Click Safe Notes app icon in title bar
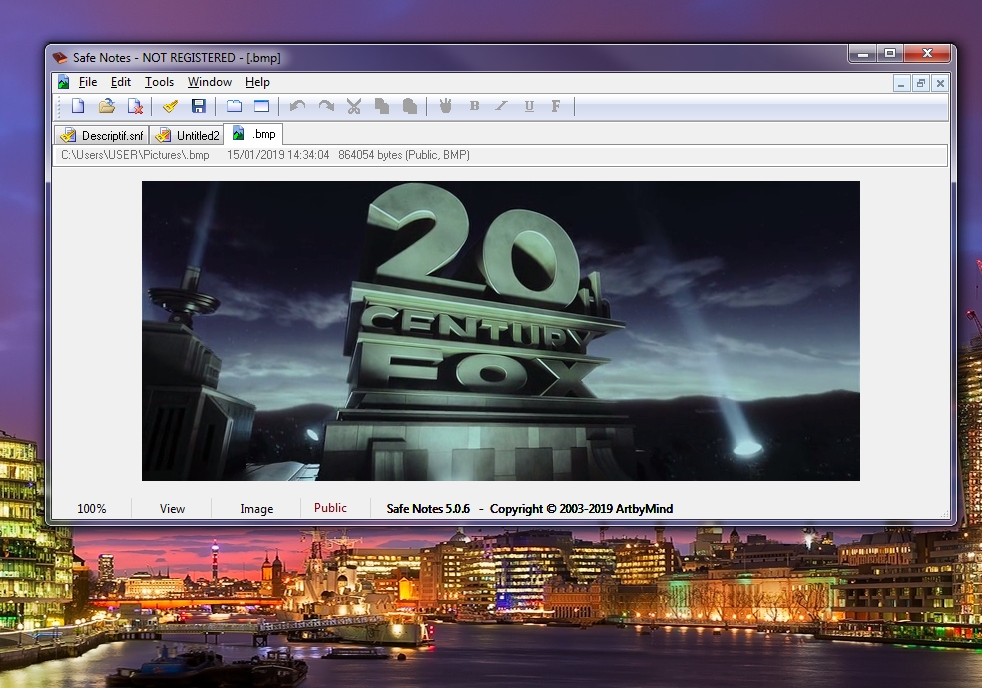 tap(60, 58)
